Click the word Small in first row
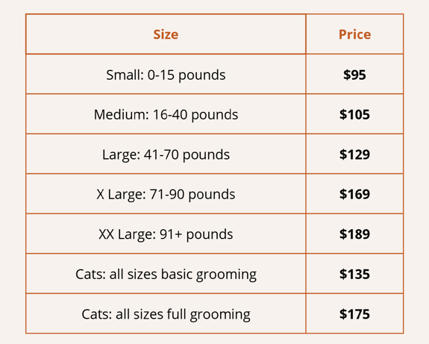 tap(123, 75)
